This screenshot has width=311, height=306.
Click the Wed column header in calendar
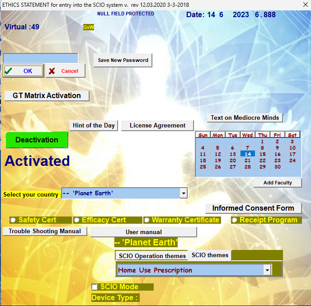[248, 135]
